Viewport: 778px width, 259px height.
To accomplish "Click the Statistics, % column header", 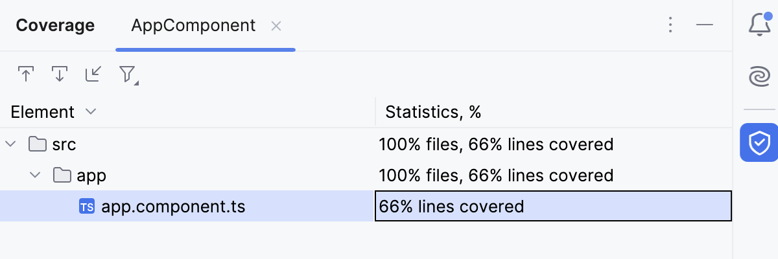I will coord(433,112).
